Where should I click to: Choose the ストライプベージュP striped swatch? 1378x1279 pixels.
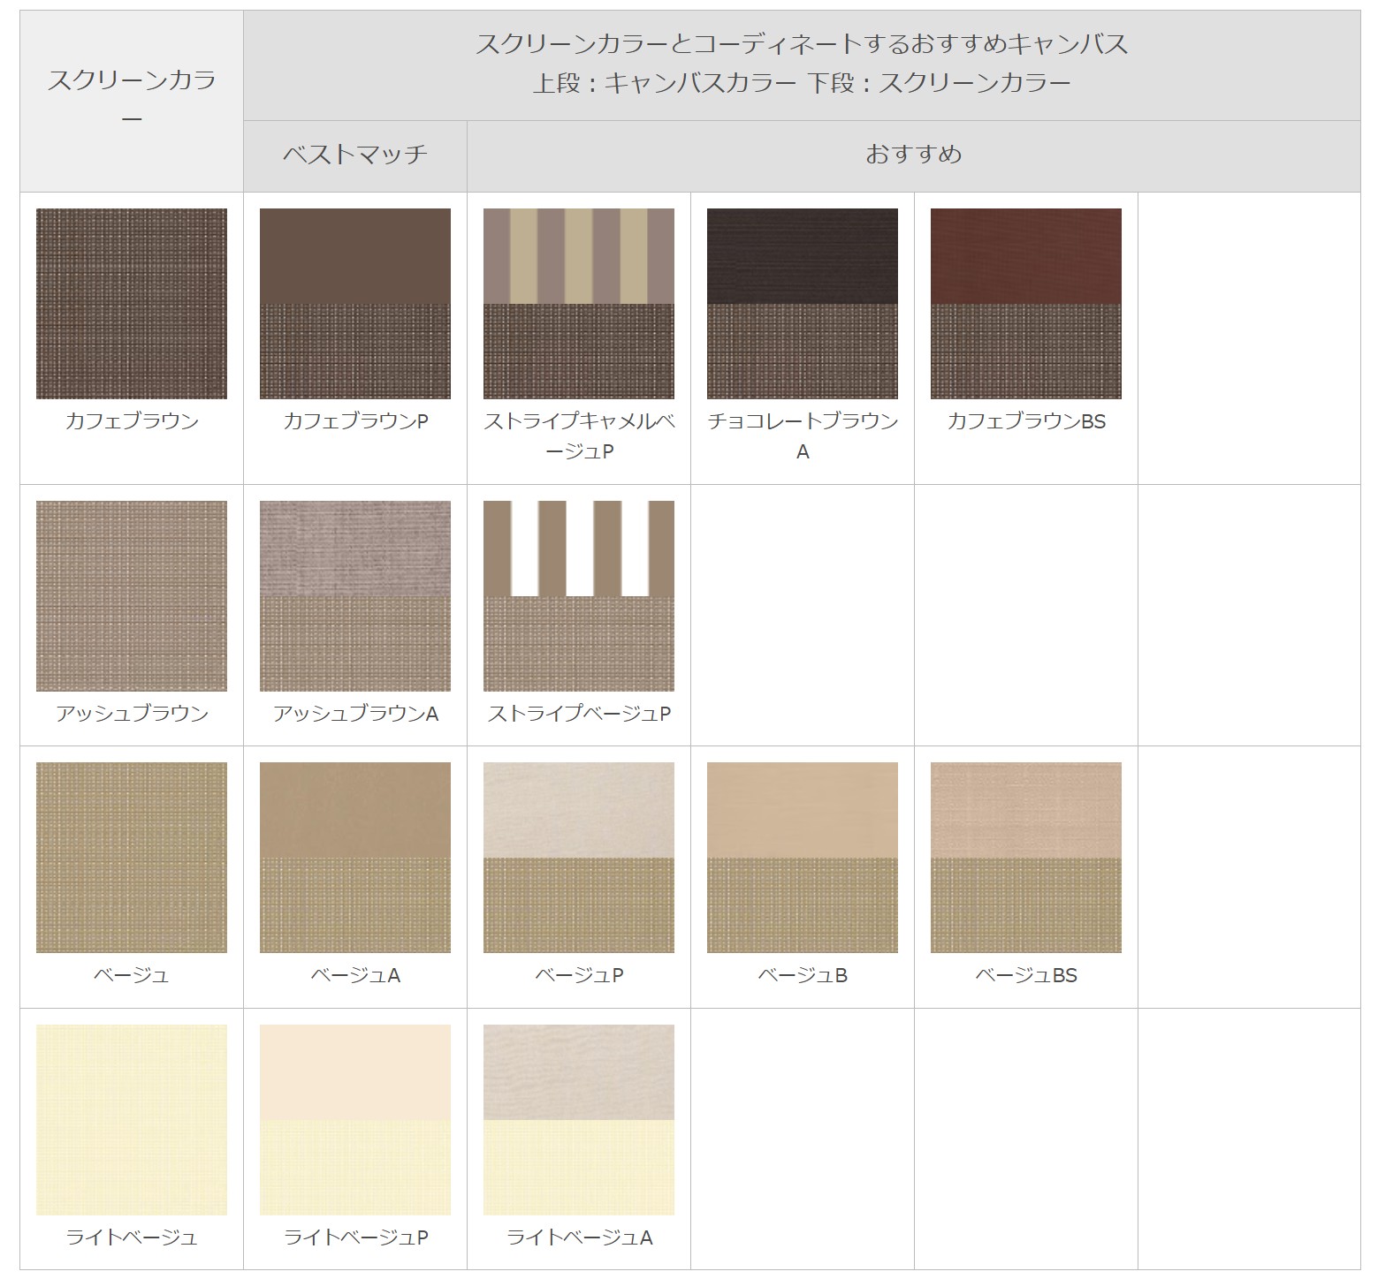(578, 596)
